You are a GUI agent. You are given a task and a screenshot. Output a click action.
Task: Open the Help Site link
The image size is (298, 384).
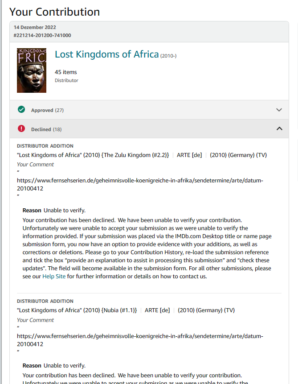coord(53,277)
